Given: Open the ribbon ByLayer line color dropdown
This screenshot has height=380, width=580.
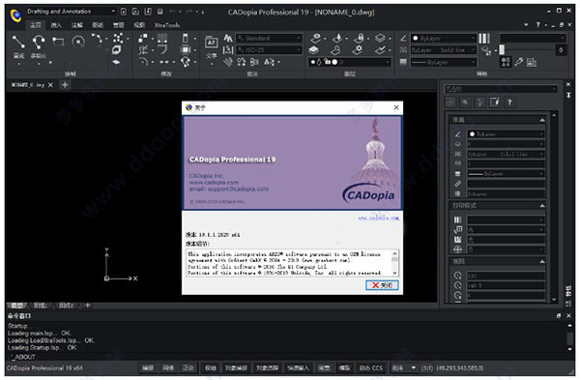Looking at the screenshot, I should coord(444,38).
